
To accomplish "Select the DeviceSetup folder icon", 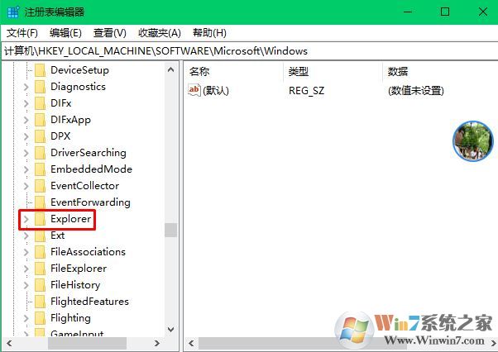I will click(x=40, y=70).
